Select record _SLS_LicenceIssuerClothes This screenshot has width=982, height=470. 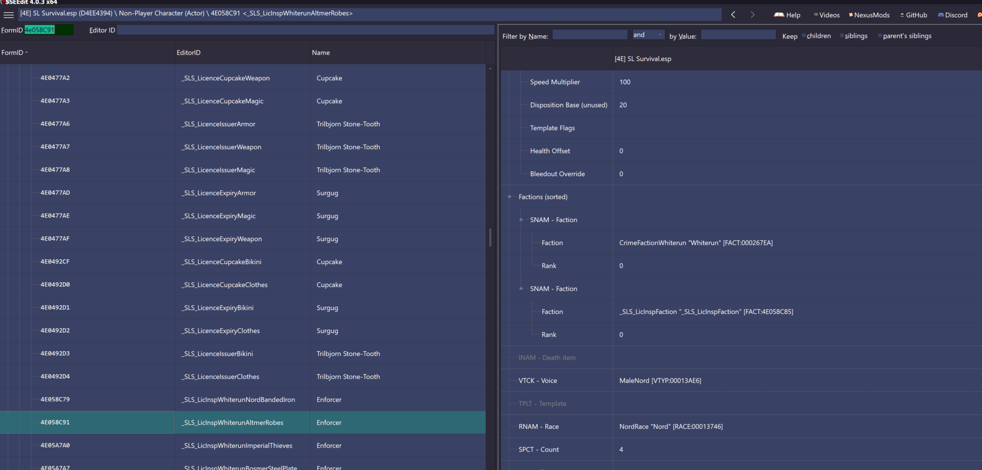pos(243,377)
